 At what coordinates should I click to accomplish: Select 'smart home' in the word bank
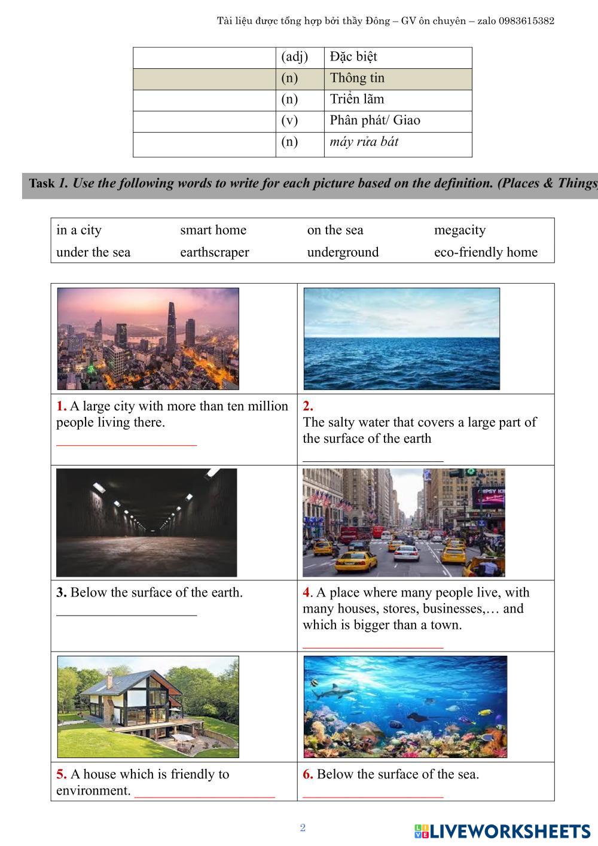click(x=213, y=230)
